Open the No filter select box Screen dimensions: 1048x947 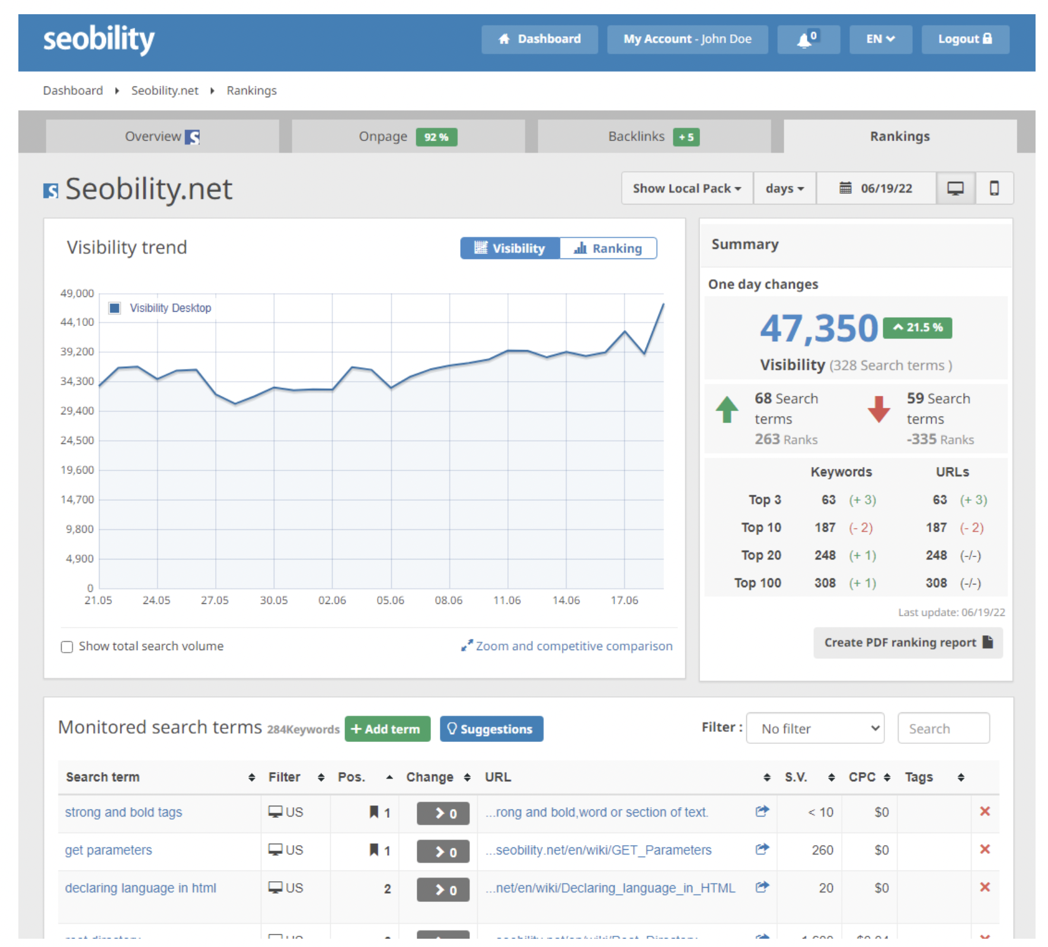point(815,728)
